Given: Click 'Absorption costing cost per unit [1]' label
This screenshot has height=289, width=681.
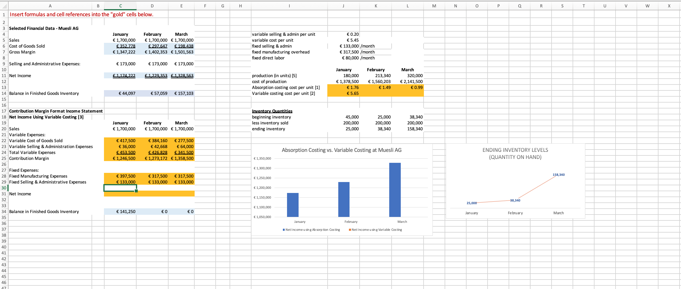Looking at the screenshot, I should pyautogui.click(x=286, y=87).
